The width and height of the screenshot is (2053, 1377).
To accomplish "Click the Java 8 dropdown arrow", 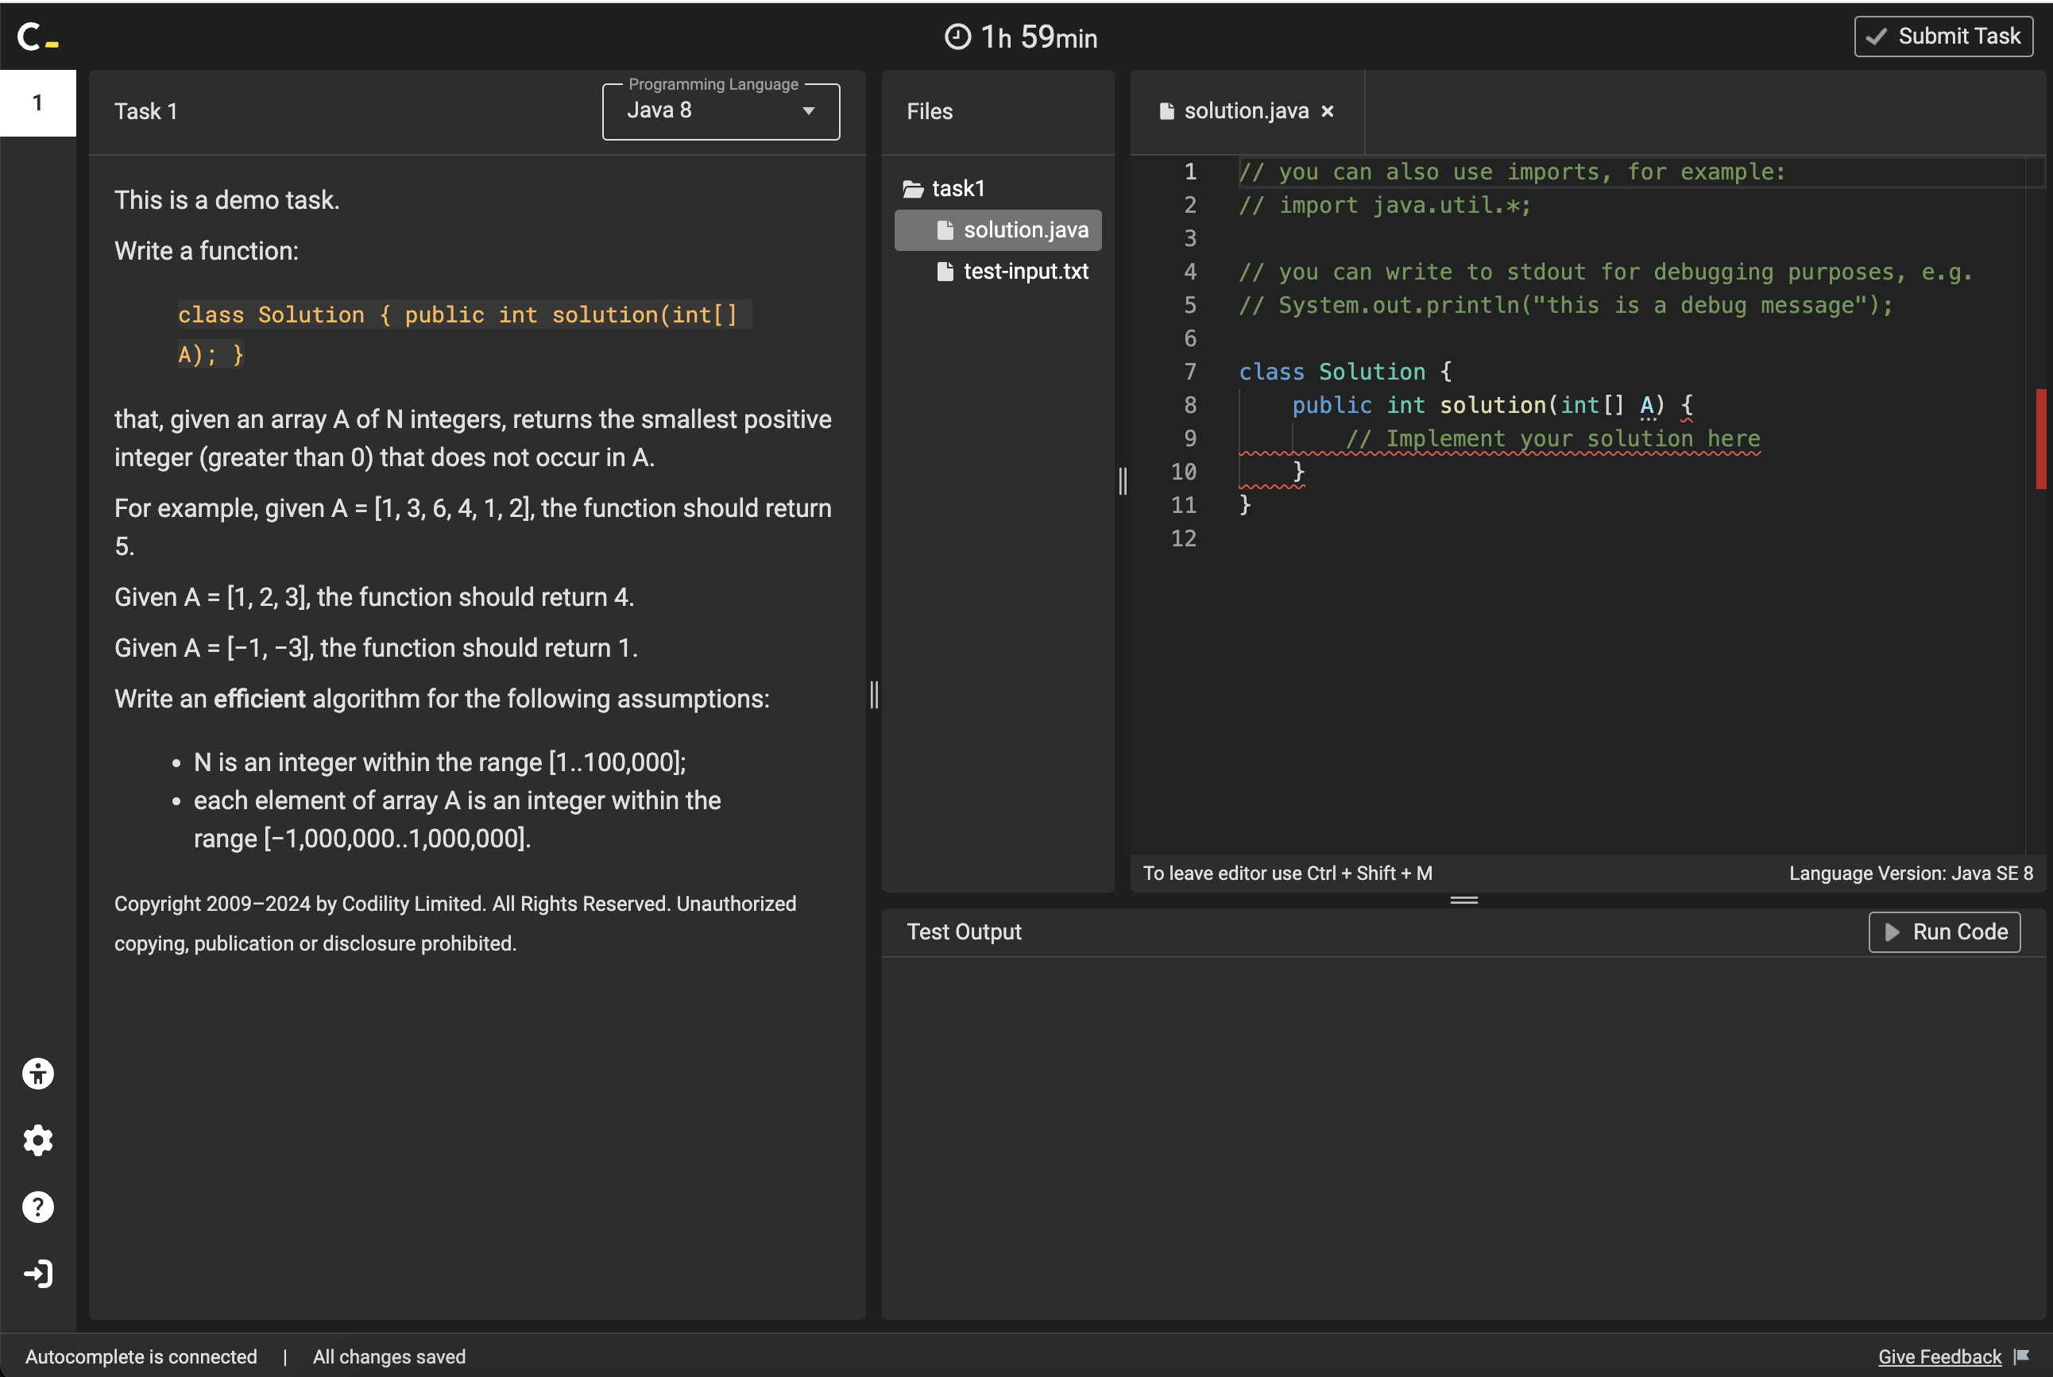I will [808, 111].
